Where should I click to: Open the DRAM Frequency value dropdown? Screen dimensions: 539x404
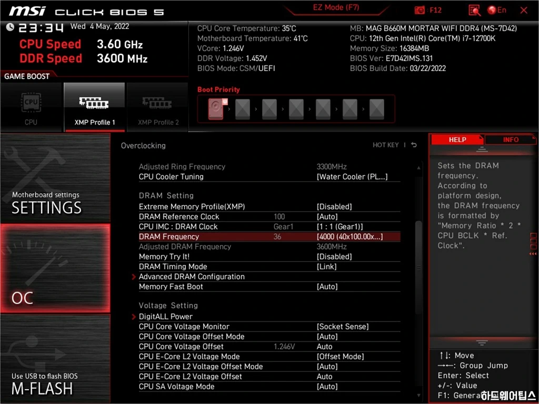click(x=350, y=237)
